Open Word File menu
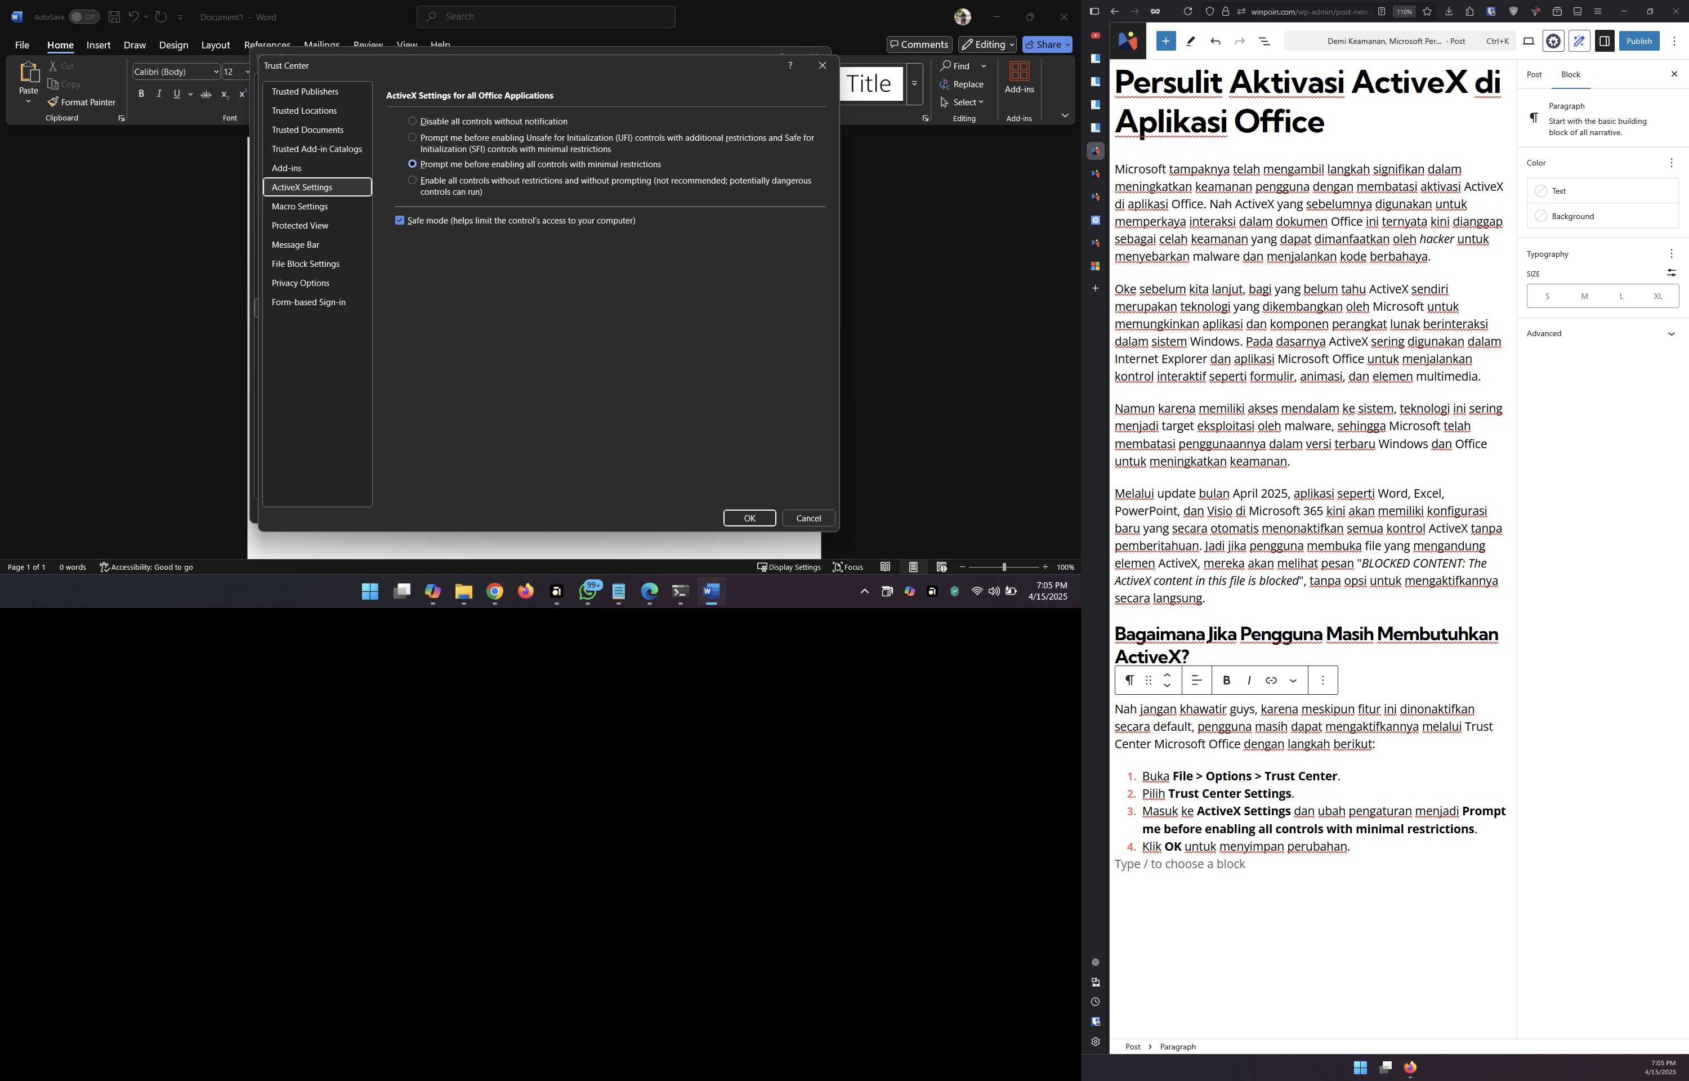This screenshot has height=1081, width=1689. tap(23, 45)
